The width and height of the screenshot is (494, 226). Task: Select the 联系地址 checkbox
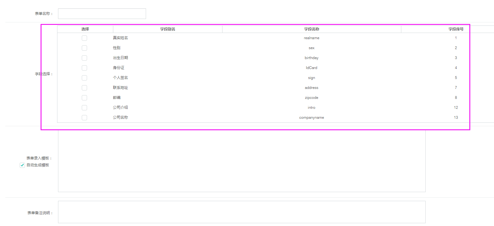tap(84, 88)
